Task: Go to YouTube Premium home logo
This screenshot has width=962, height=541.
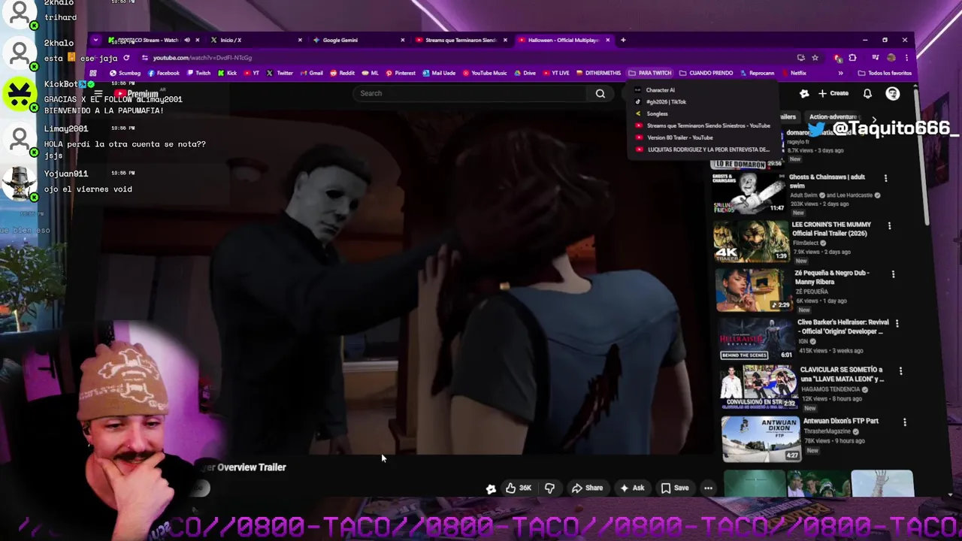Action: point(138,94)
